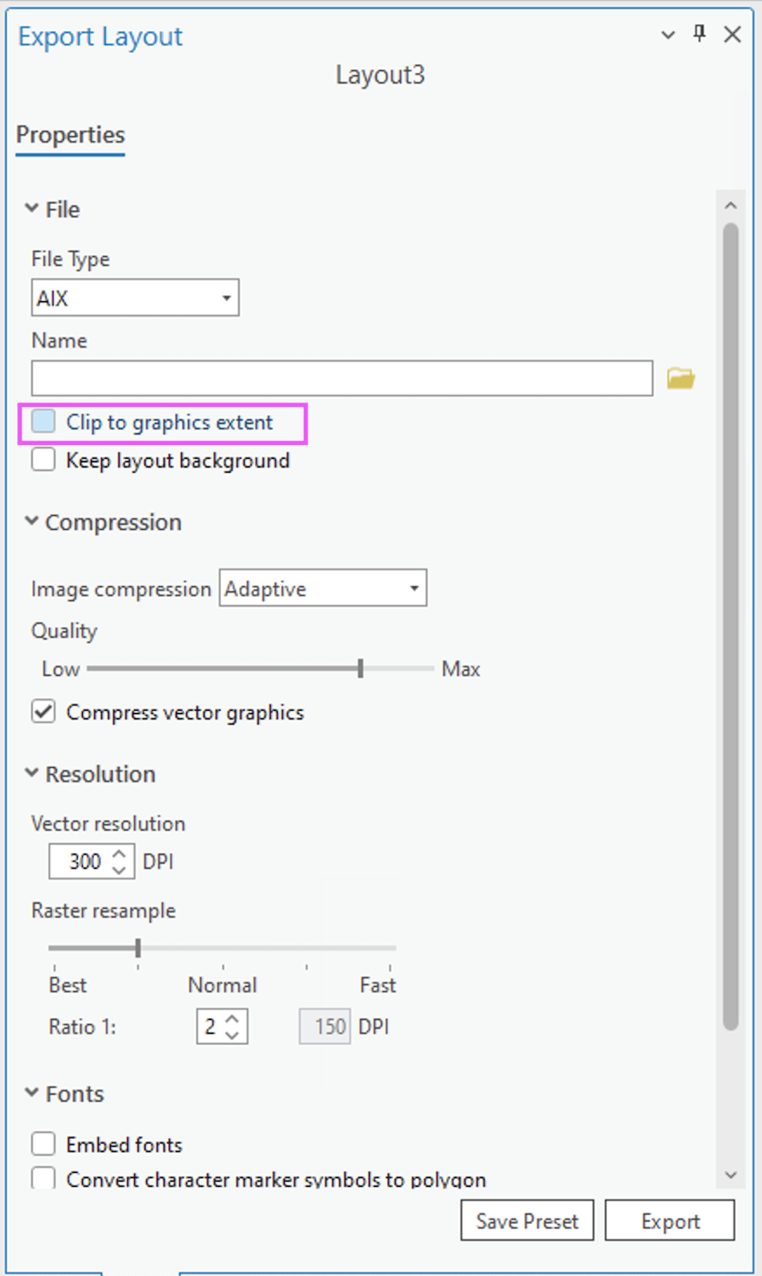Enable the Embed fonts checkbox
Image resolution: width=762 pixels, height=1276 pixels.
pos(43,1144)
